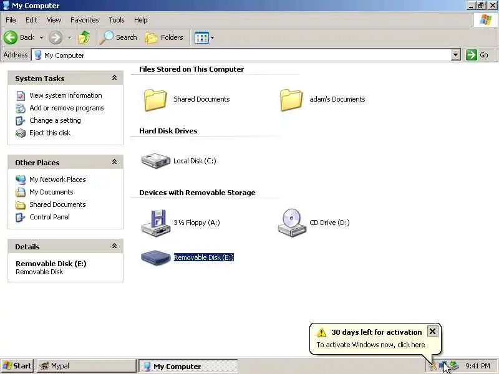This screenshot has height=374, width=499.
Task: Open the View menu
Action: click(54, 20)
